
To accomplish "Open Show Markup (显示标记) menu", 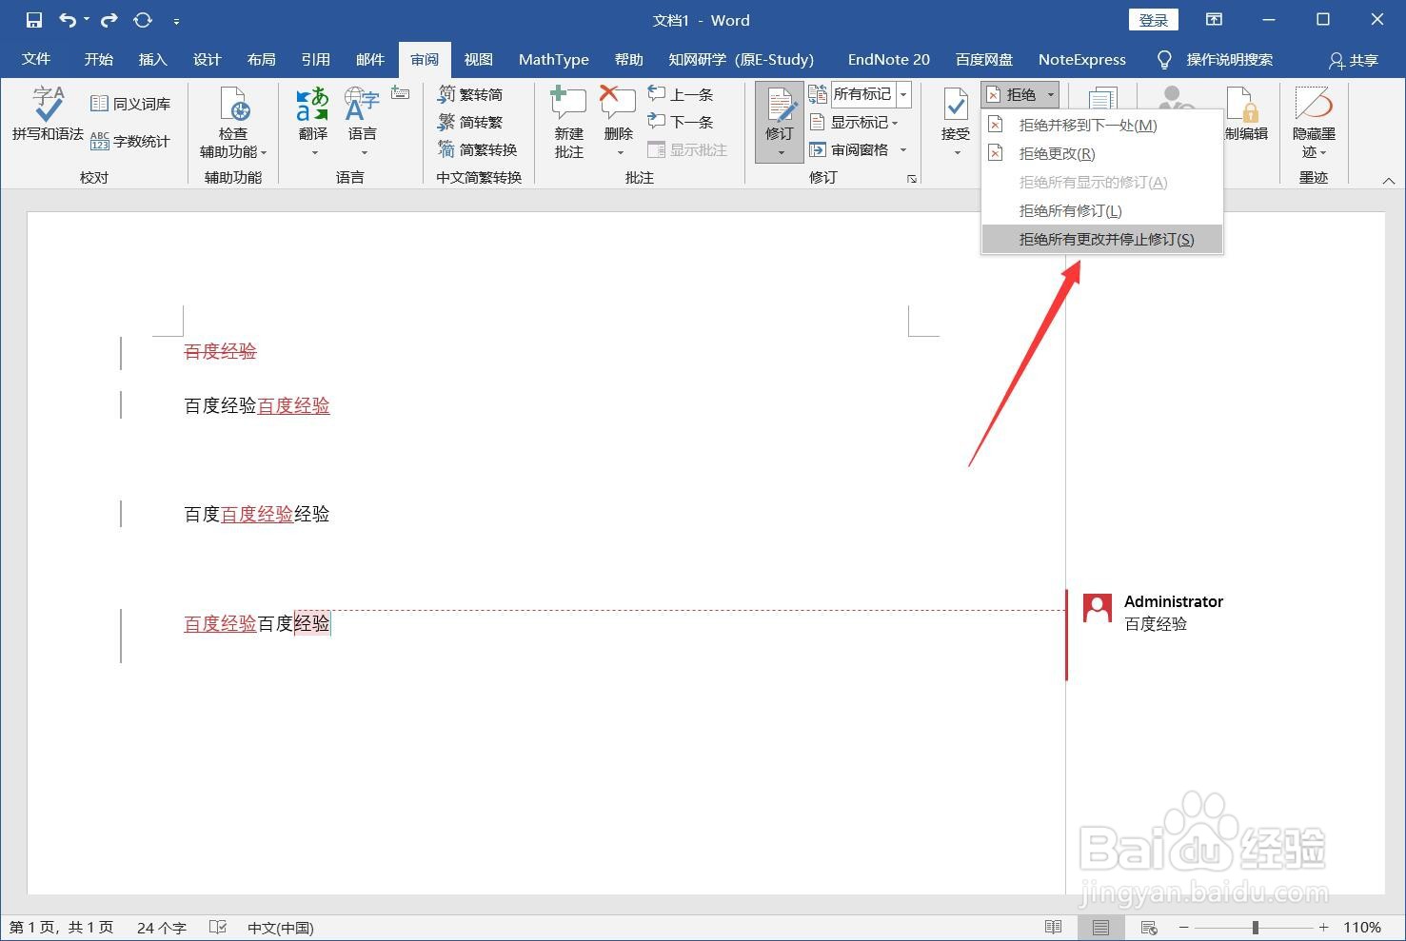I will coord(854,122).
